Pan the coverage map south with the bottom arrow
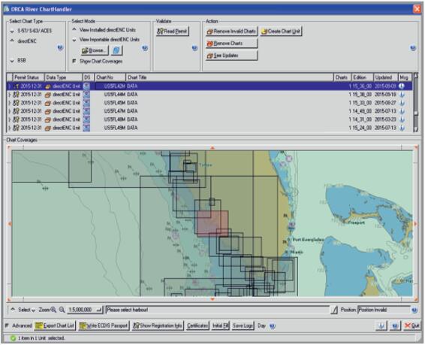Image resolution: width=425 pixels, height=345 pixels. click(x=212, y=299)
